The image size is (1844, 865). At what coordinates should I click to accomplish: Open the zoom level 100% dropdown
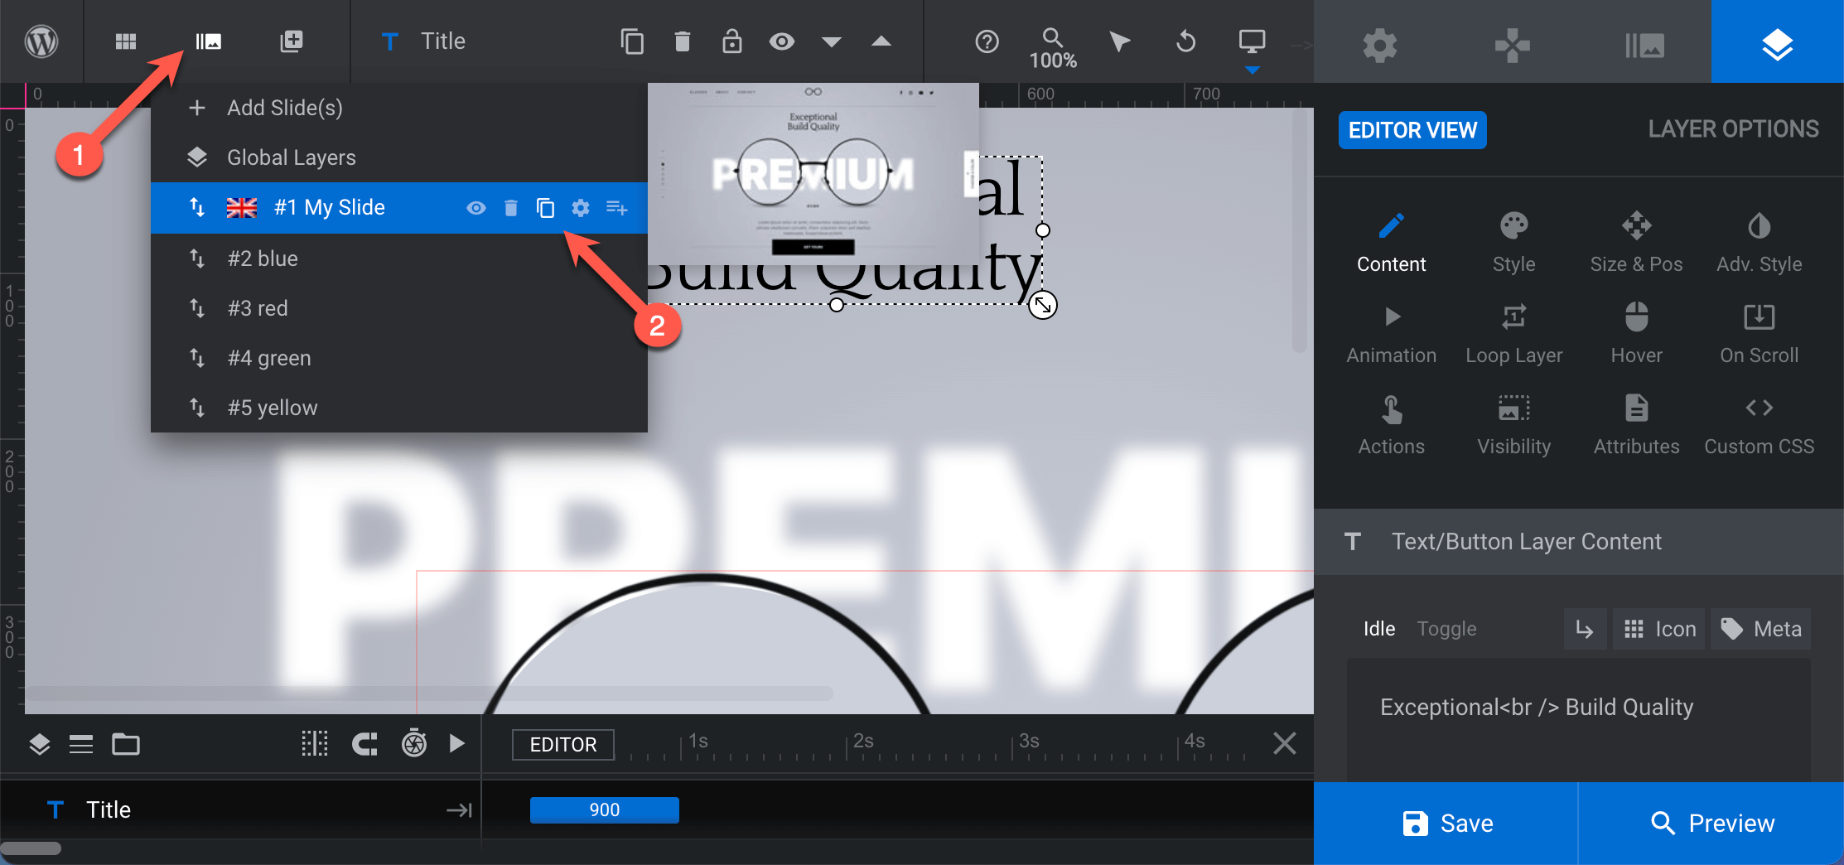click(x=1051, y=47)
